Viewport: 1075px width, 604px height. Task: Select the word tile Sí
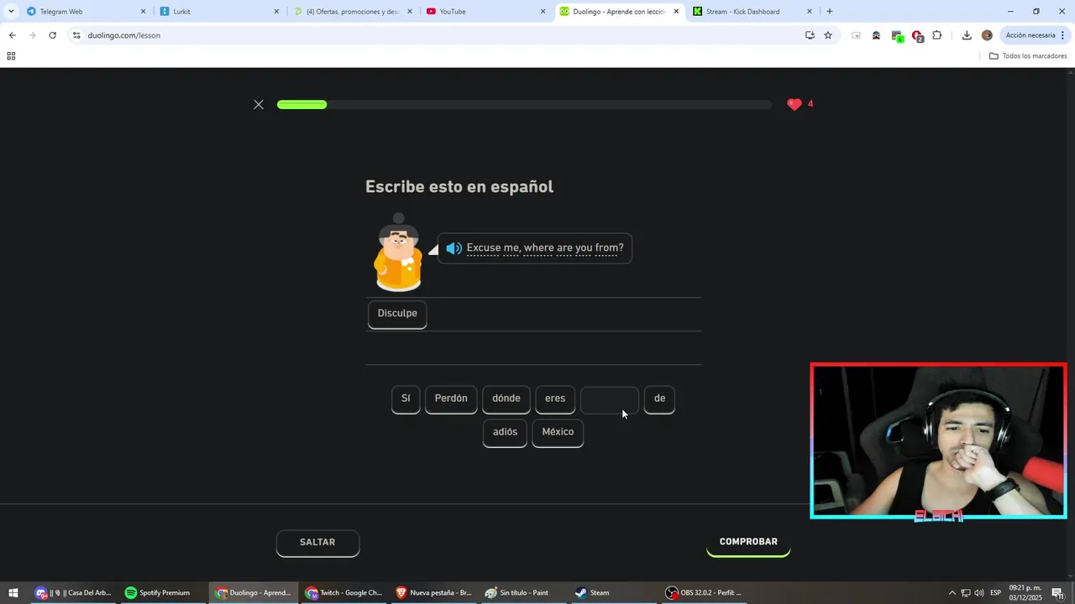click(x=406, y=398)
